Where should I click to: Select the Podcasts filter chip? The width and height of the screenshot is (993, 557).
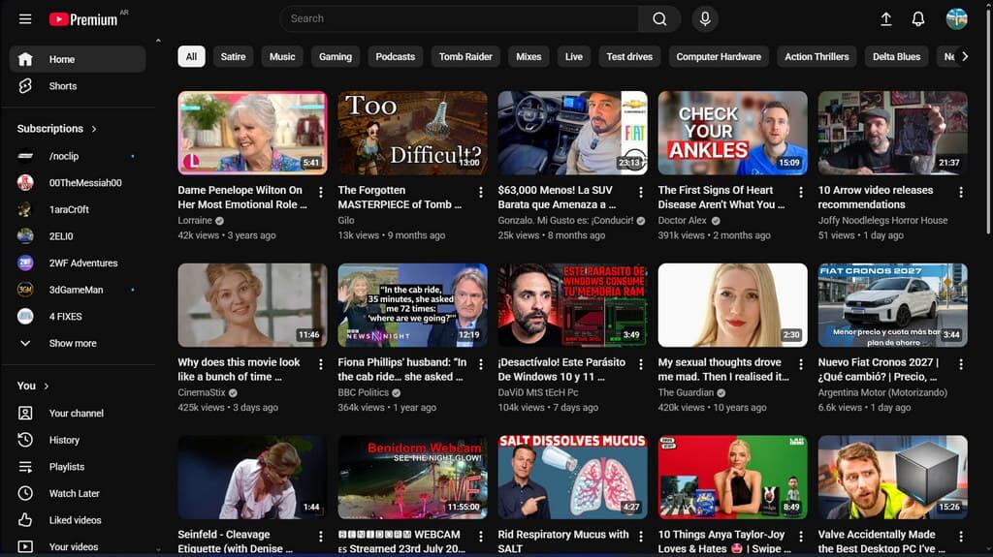click(396, 56)
